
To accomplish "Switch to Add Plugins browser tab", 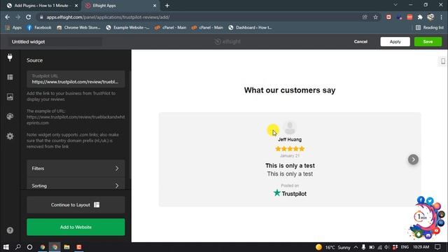I will pos(42,6).
